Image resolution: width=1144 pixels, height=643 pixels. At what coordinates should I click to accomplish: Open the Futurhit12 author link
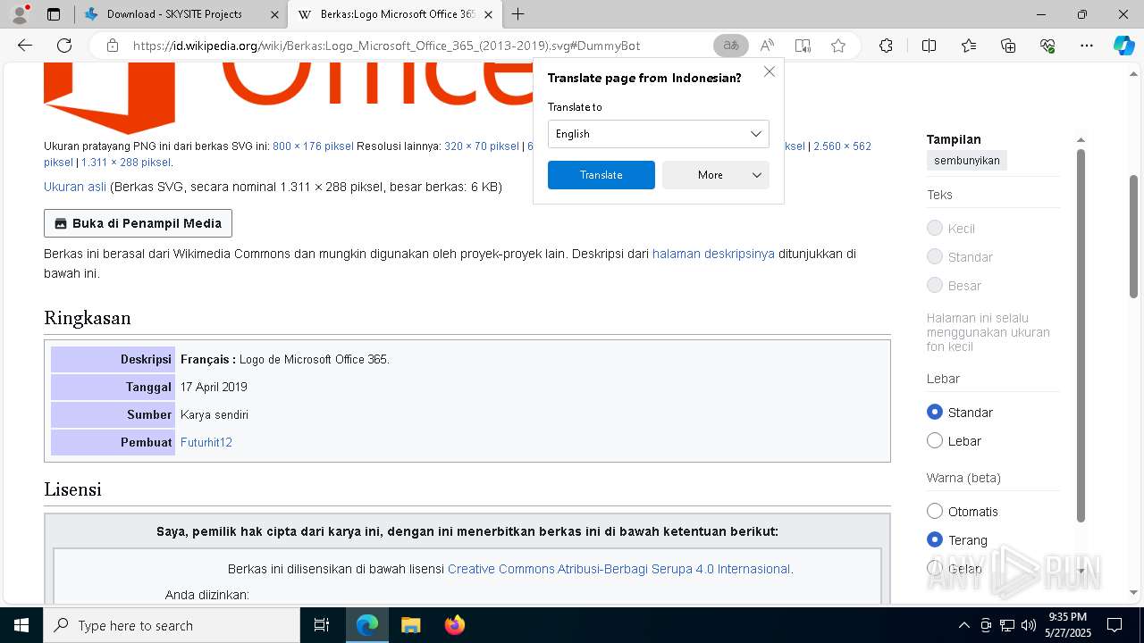click(x=206, y=442)
